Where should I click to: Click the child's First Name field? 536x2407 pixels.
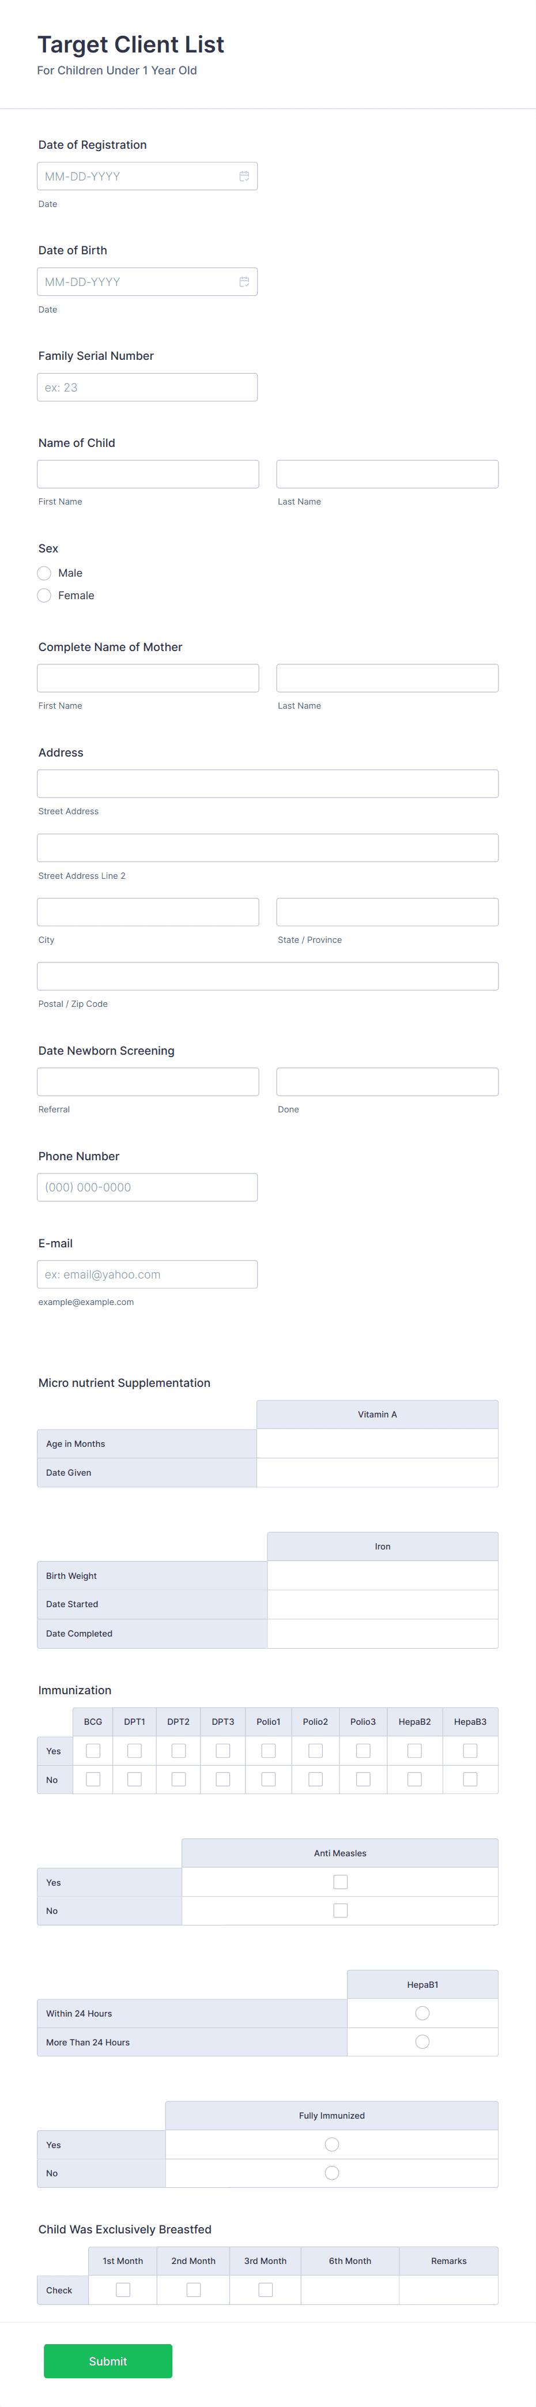(146, 474)
